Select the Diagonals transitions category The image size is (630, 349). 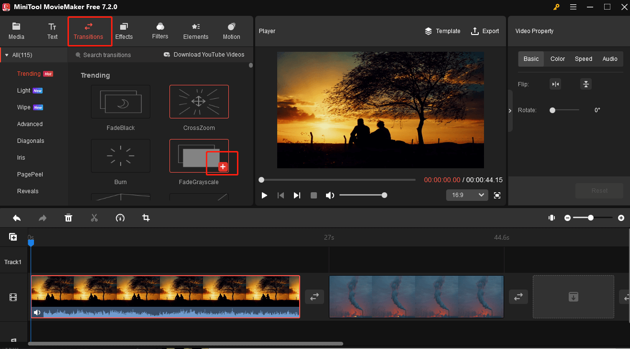click(31, 141)
